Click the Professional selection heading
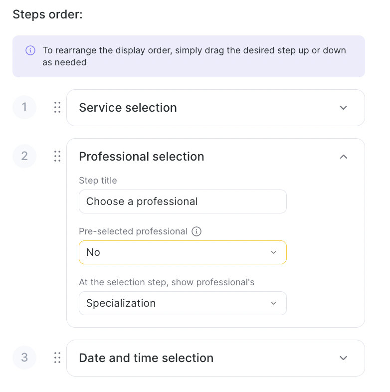Viewport: 390px width, 392px height. coord(142,157)
